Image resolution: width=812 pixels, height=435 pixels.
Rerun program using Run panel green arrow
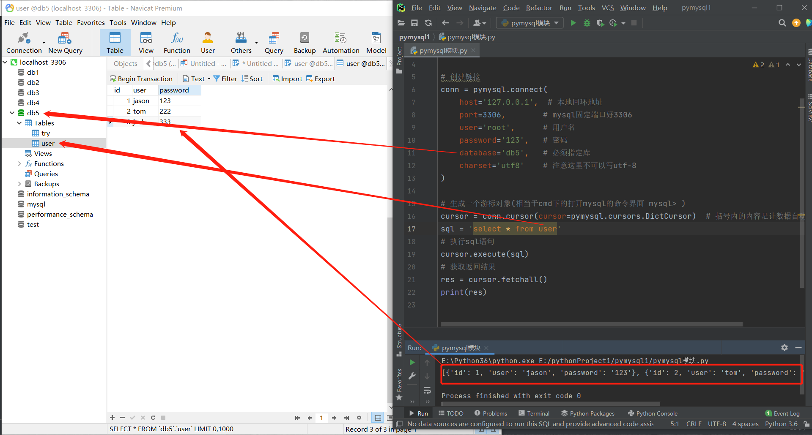[412, 362]
